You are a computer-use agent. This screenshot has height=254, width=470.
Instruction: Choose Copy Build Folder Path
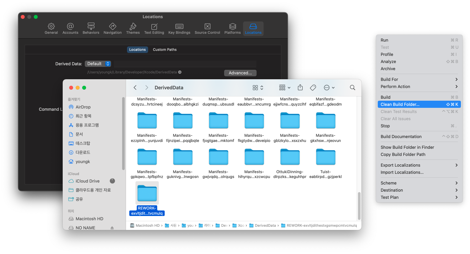pyautogui.click(x=419, y=154)
